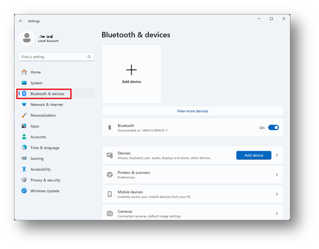Maximize the Settings window
319x249 pixels.
[271, 19]
